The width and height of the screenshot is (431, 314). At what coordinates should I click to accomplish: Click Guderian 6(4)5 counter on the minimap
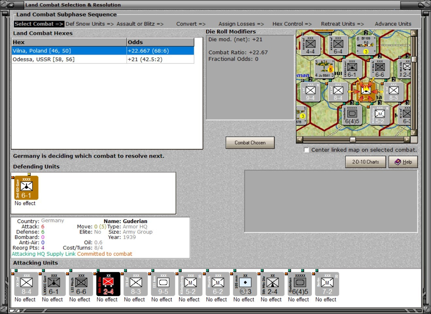coord(352,115)
